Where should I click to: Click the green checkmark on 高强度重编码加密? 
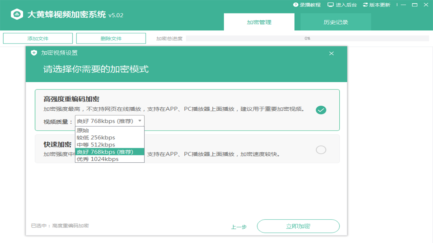321,110
